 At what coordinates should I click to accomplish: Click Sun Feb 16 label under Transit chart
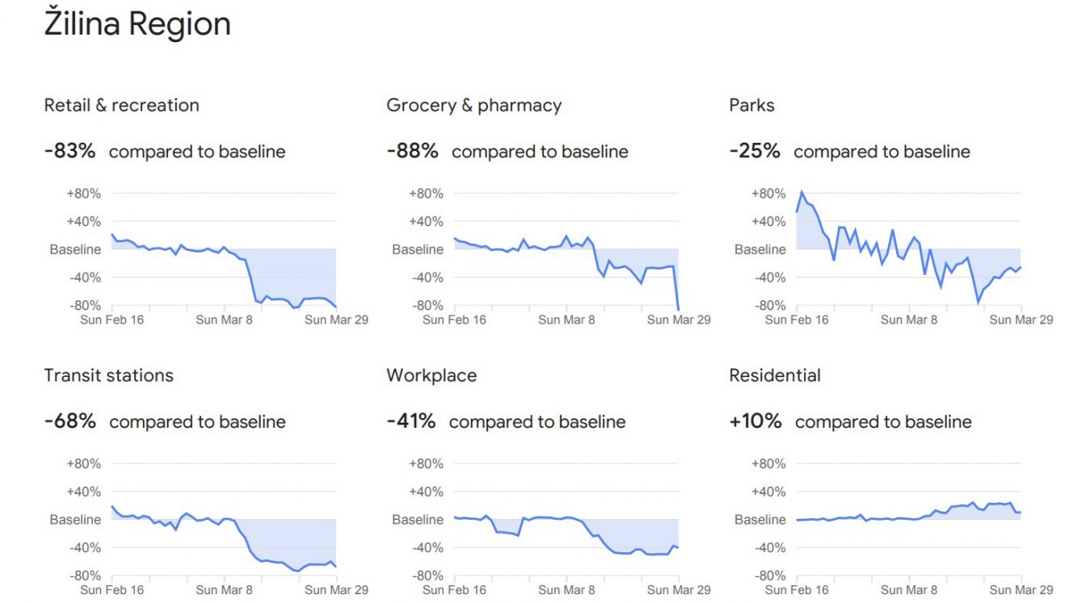pyautogui.click(x=113, y=590)
